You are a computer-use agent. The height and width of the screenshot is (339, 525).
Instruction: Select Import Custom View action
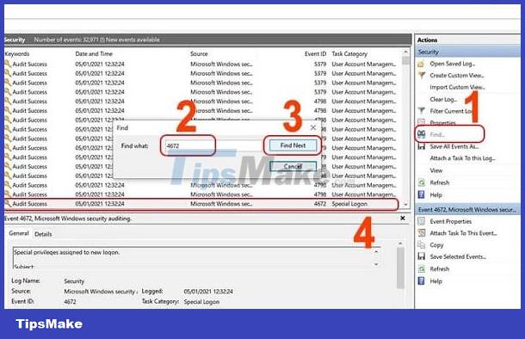(x=457, y=88)
